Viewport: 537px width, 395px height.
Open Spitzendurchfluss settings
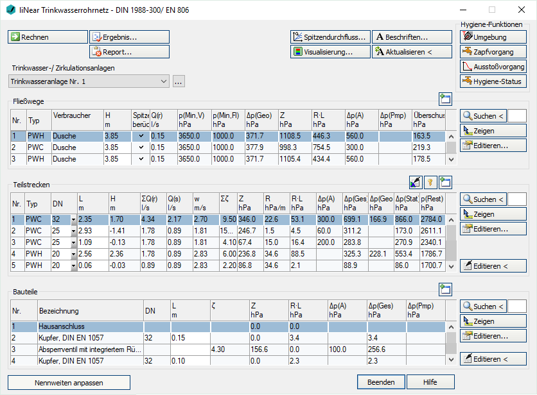(331, 37)
